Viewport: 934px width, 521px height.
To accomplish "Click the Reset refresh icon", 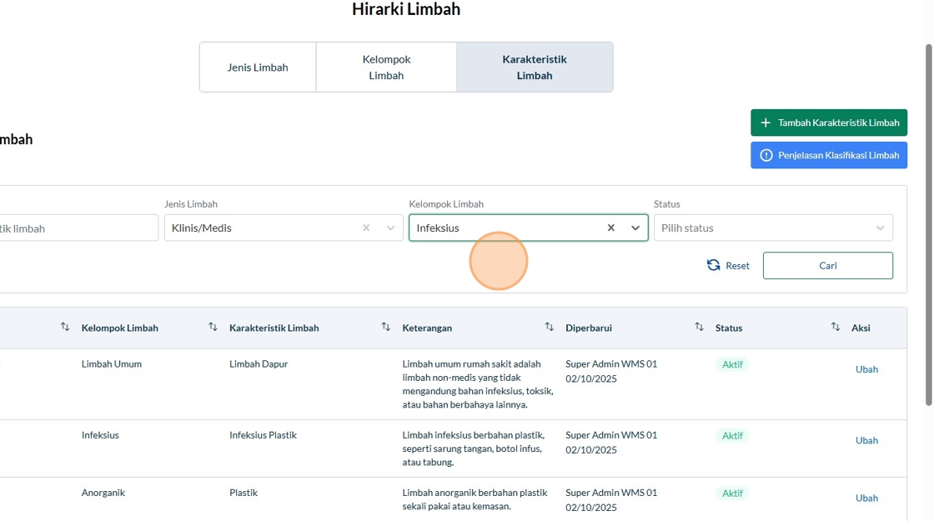I will (714, 265).
